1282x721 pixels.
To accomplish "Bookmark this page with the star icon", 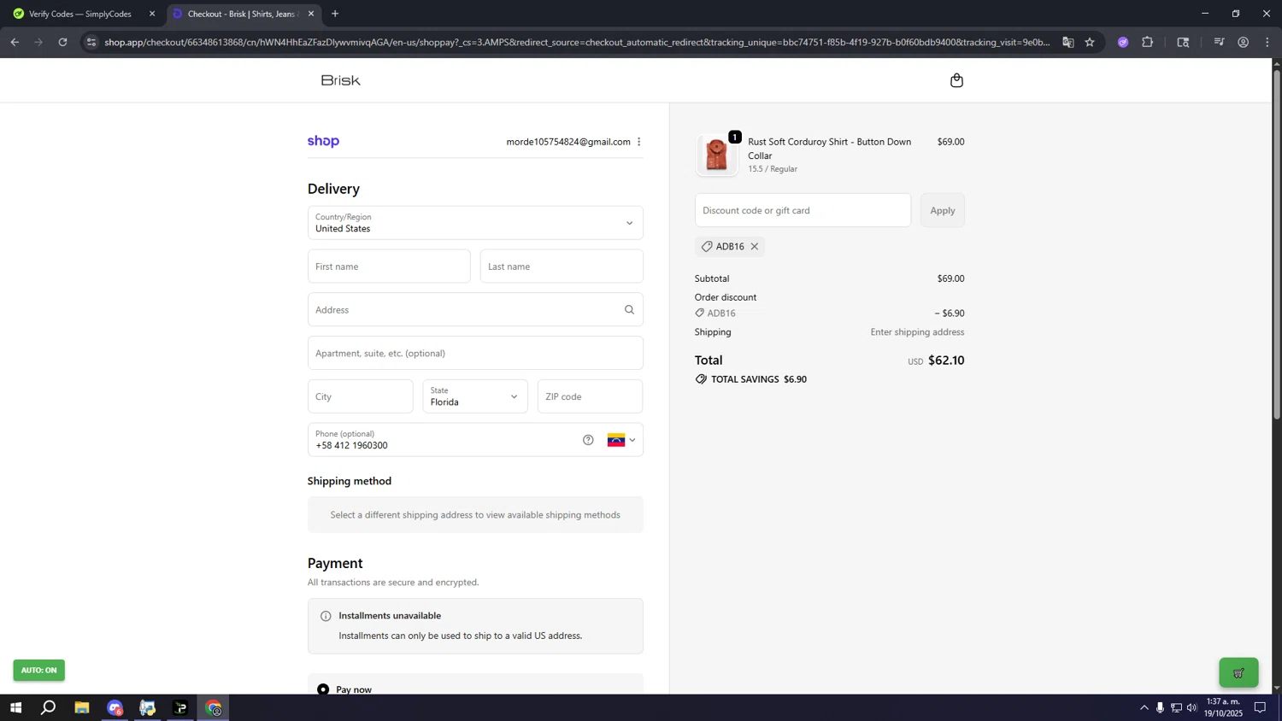I will pos(1090,42).
